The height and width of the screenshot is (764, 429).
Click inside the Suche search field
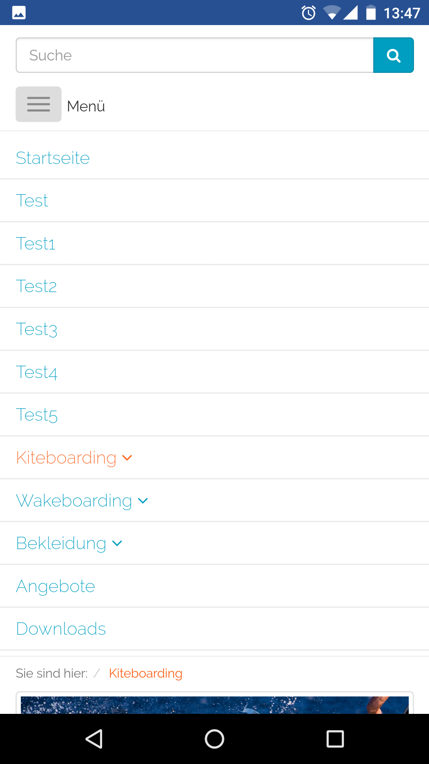click(195, 55)
